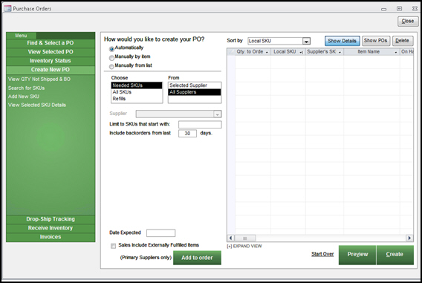Open the Receive Inventory menu section
422x283 pixels.
pos(51,228)
